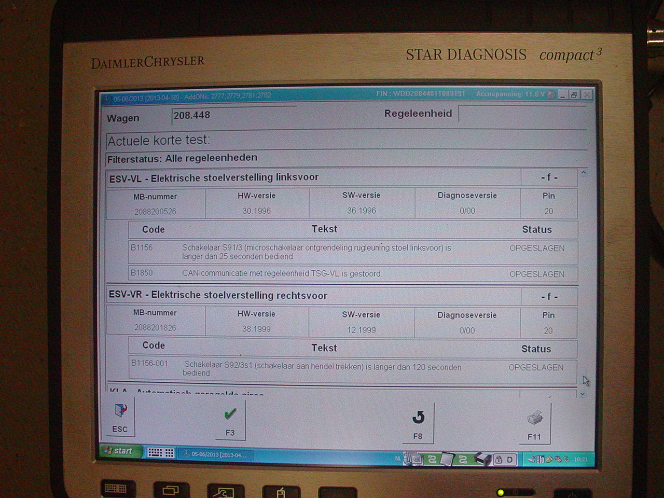Click the SW-versie value 12.1999

[x=361, y=330]
